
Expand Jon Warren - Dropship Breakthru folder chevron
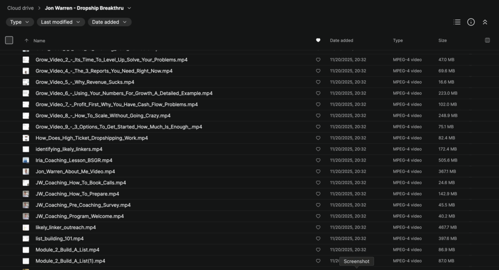point(129,8)
